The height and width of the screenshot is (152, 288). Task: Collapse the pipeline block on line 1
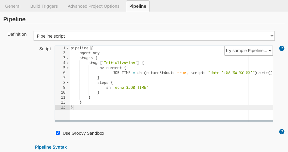[67, 48]
